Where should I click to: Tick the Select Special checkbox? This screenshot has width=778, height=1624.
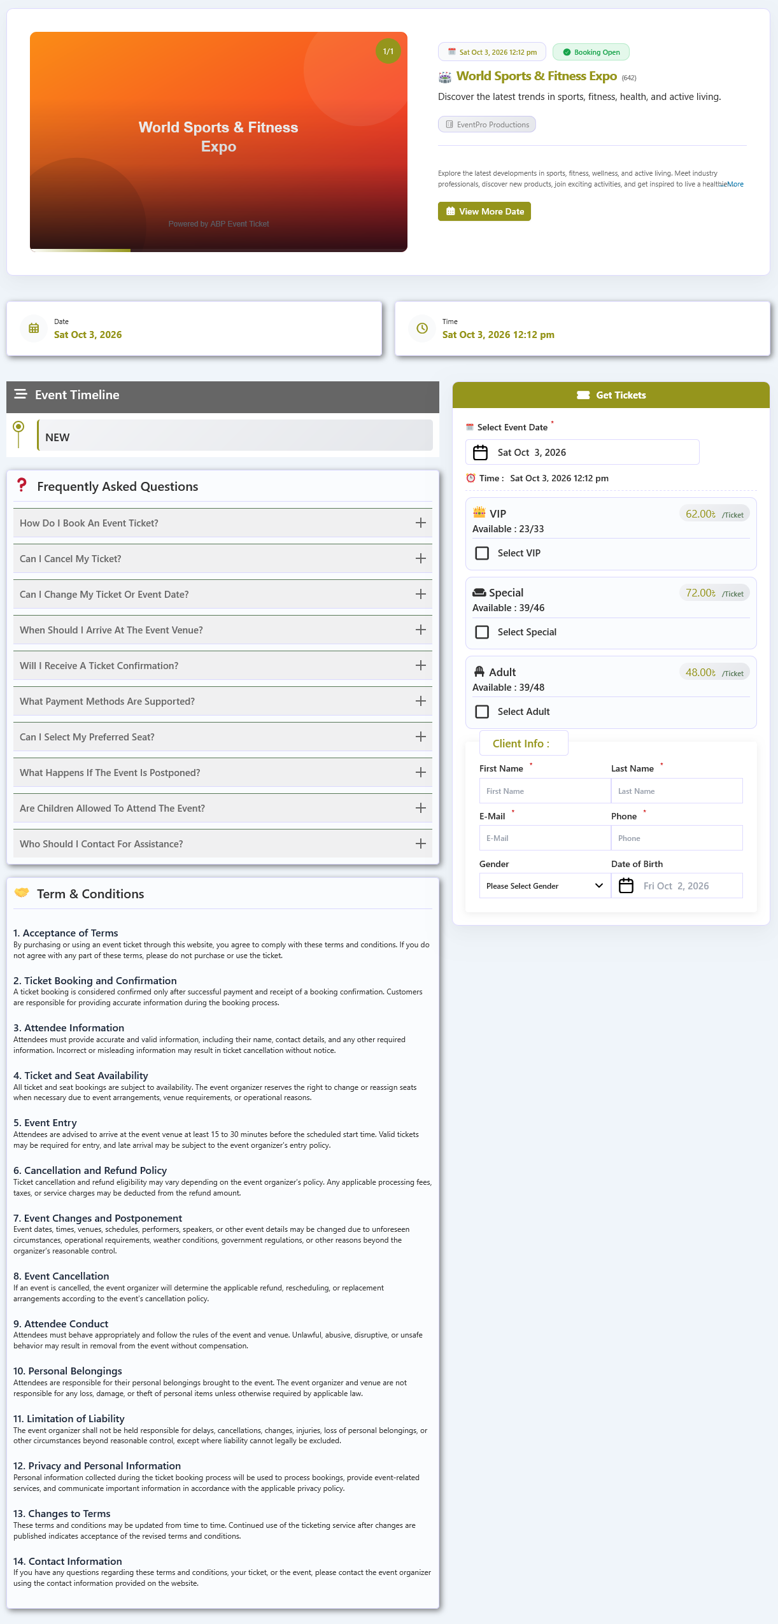click(483, 632)
